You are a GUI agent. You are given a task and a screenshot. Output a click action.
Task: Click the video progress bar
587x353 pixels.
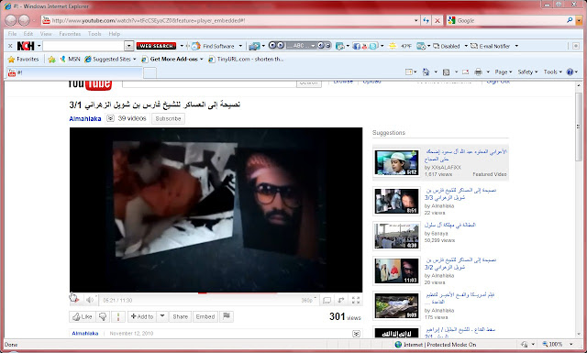(216, 292)
